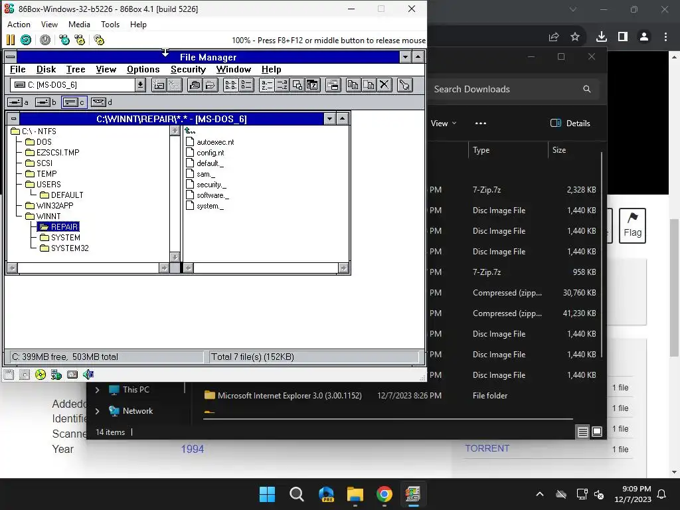Click the Share As folder toolbar icon

(195, 85)
